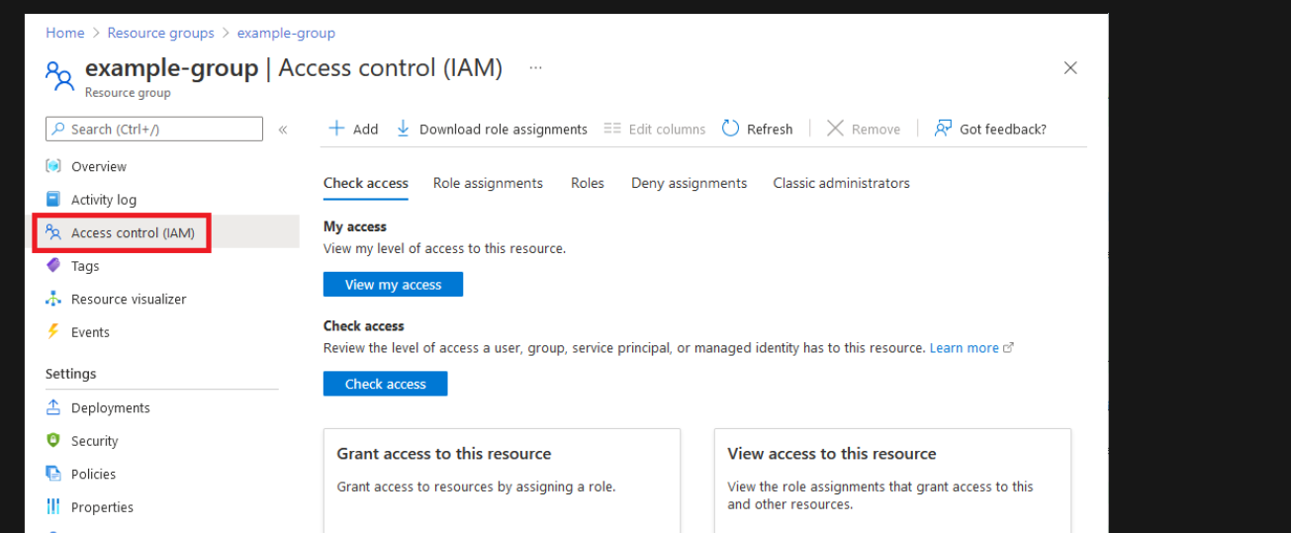The image size is (1291, 533).
Task: Click the Deployments upload icon
Action: 53,407
